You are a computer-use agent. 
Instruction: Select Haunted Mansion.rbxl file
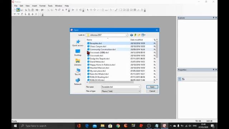click(99, 68)
